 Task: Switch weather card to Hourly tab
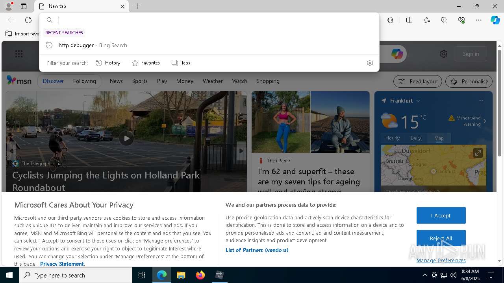click(x=392, y=138)
